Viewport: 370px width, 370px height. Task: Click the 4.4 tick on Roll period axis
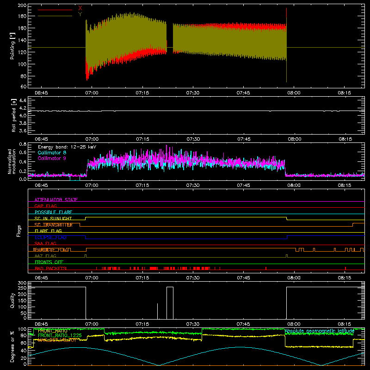click(x=23, y=100)
